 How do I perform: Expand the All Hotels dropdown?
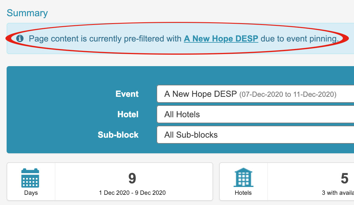[x=255, y=114]
